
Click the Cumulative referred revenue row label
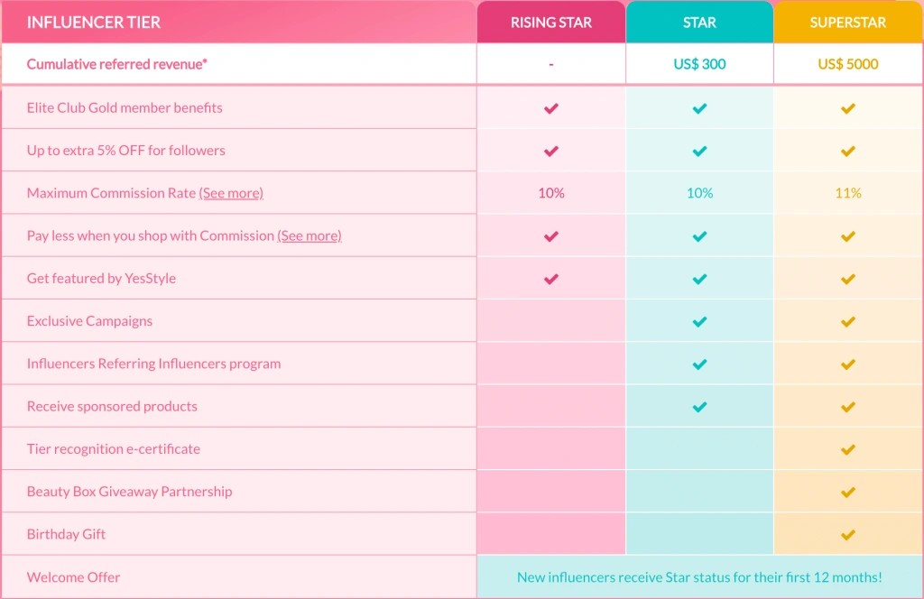pos(117,64)
